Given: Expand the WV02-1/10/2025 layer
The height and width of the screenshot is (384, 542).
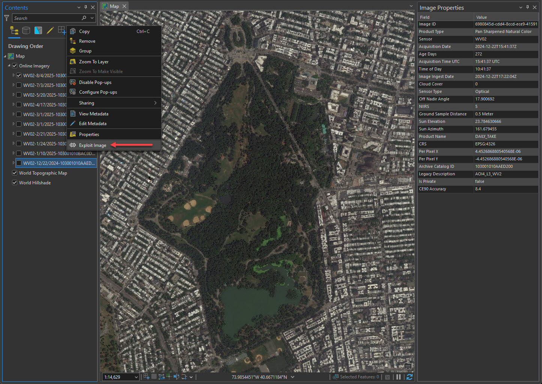Looking at the screenshot, I should 14,153.
